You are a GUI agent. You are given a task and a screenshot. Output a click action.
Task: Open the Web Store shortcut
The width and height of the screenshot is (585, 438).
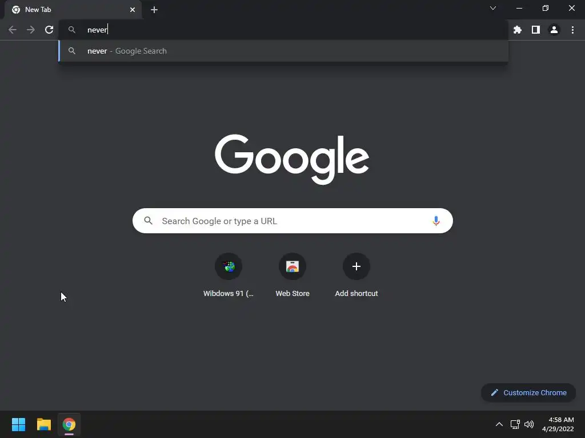coord(292,275)
